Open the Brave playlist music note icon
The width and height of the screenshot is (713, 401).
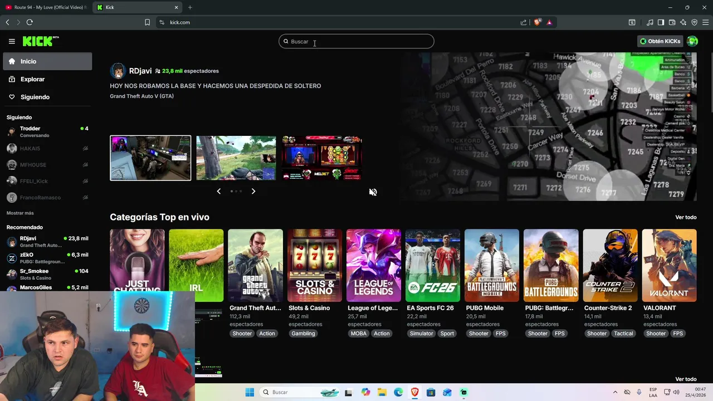click(x=649, y=22)
